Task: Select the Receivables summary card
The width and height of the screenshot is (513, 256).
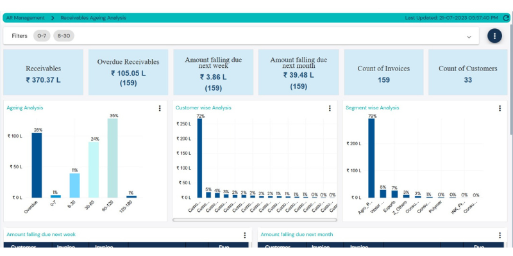Action: (x=43, y=72)
